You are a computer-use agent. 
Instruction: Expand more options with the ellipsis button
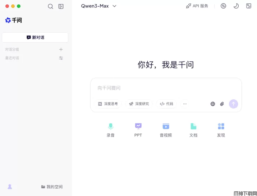(x=185, y=104)
